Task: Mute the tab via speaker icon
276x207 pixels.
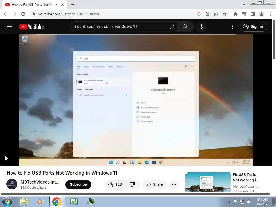Action: [x=57, y=5]
